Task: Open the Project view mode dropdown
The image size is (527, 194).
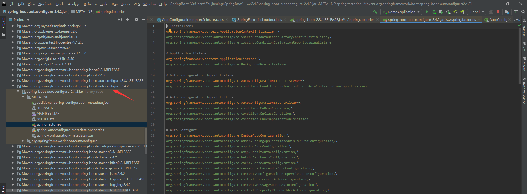Action: tap(19, 19)
